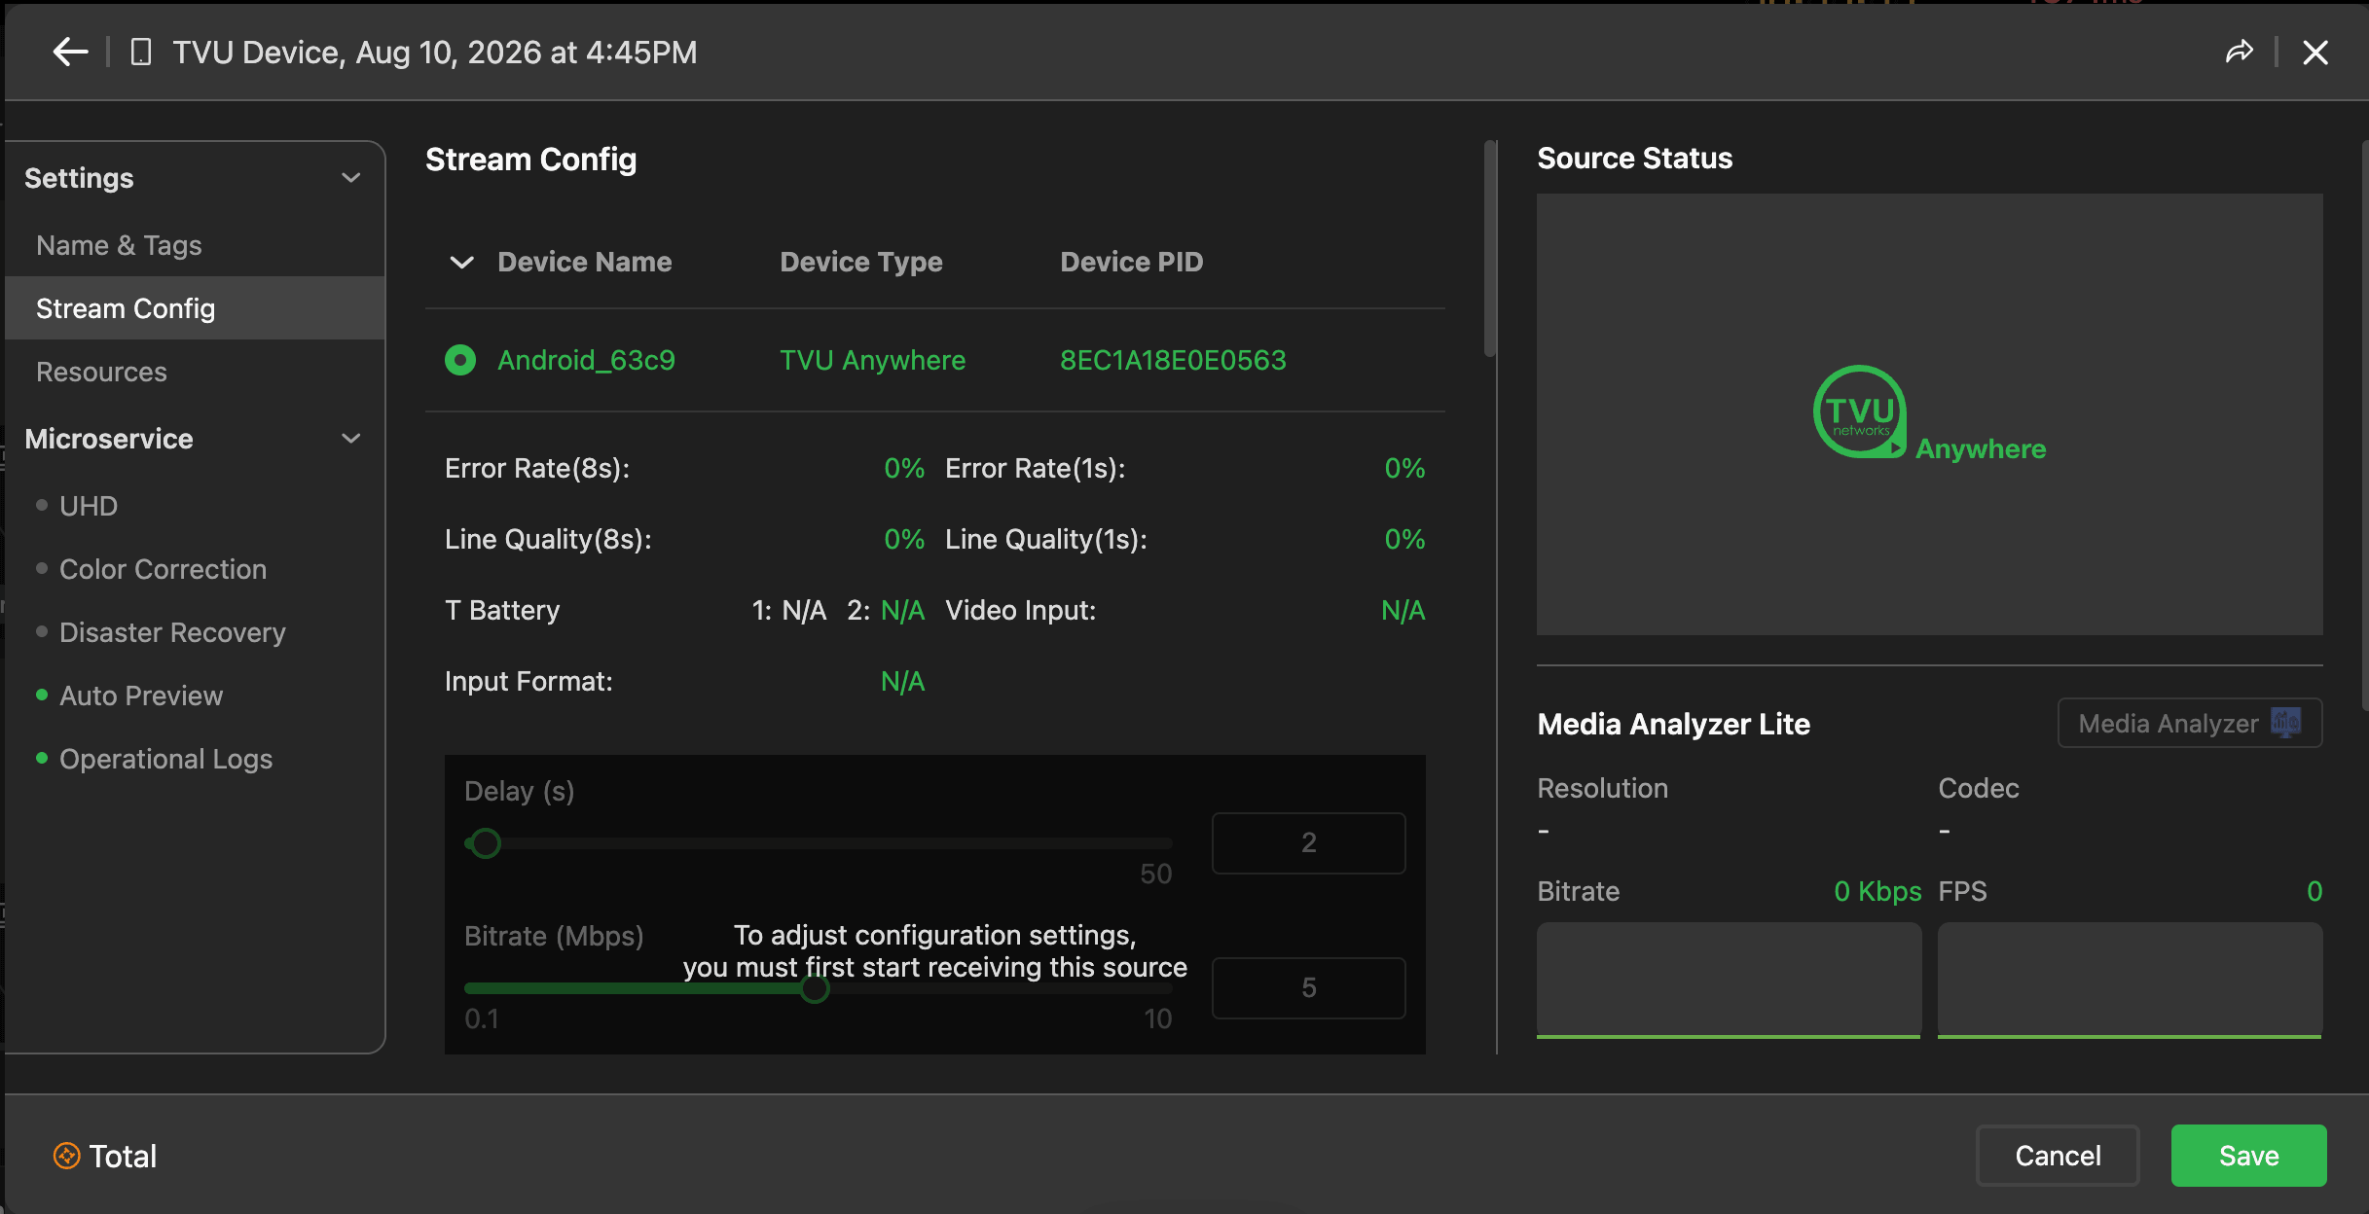Click the FPS graph in Media Analyzer Lite
This screenshot has height=1214, width=2369.
(2130, 980)
